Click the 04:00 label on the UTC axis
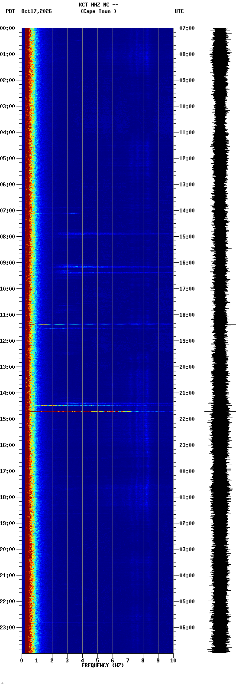 click(187, 576)
